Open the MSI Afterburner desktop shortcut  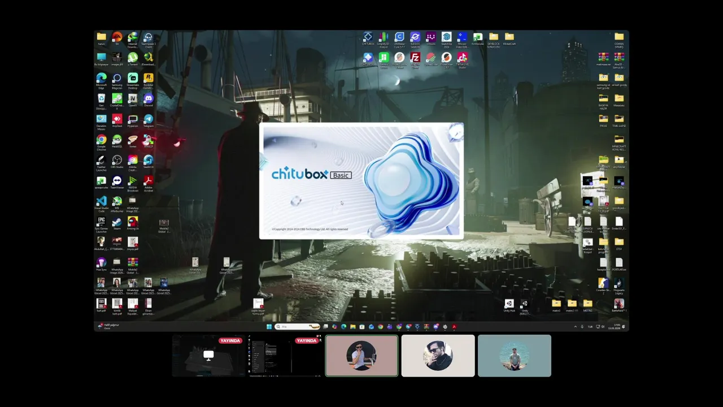pyautogui.click(x=117, y=203)
